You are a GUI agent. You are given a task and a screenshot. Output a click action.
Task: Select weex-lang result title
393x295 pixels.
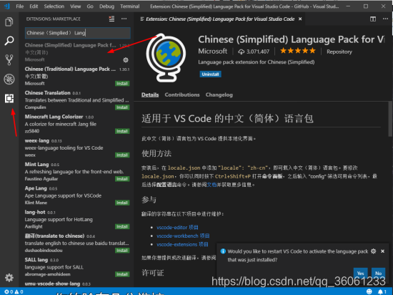37,140
